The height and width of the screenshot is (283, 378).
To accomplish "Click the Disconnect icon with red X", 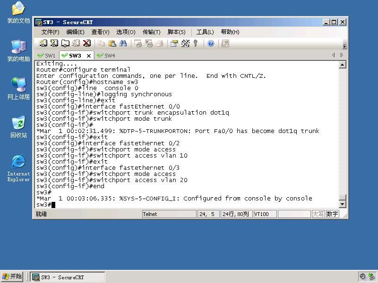I will (87, 43).
